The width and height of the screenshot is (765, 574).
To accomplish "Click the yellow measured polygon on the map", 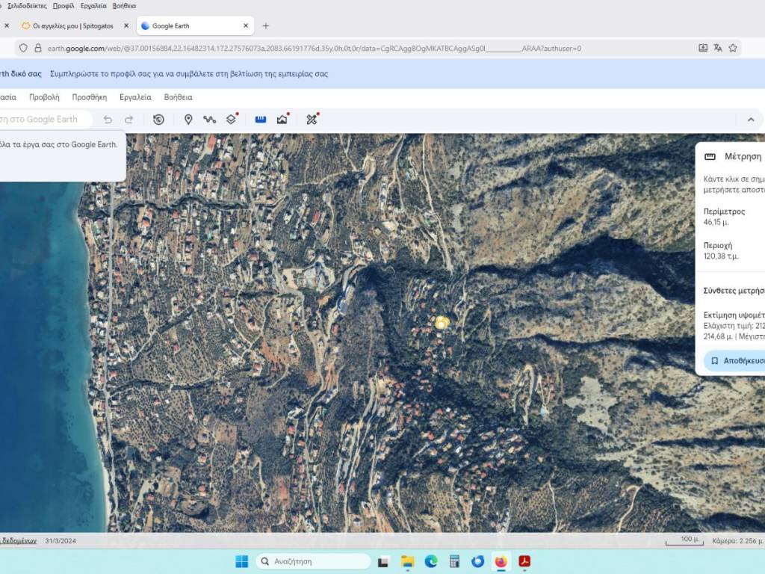I will click(x=442, y=322).
